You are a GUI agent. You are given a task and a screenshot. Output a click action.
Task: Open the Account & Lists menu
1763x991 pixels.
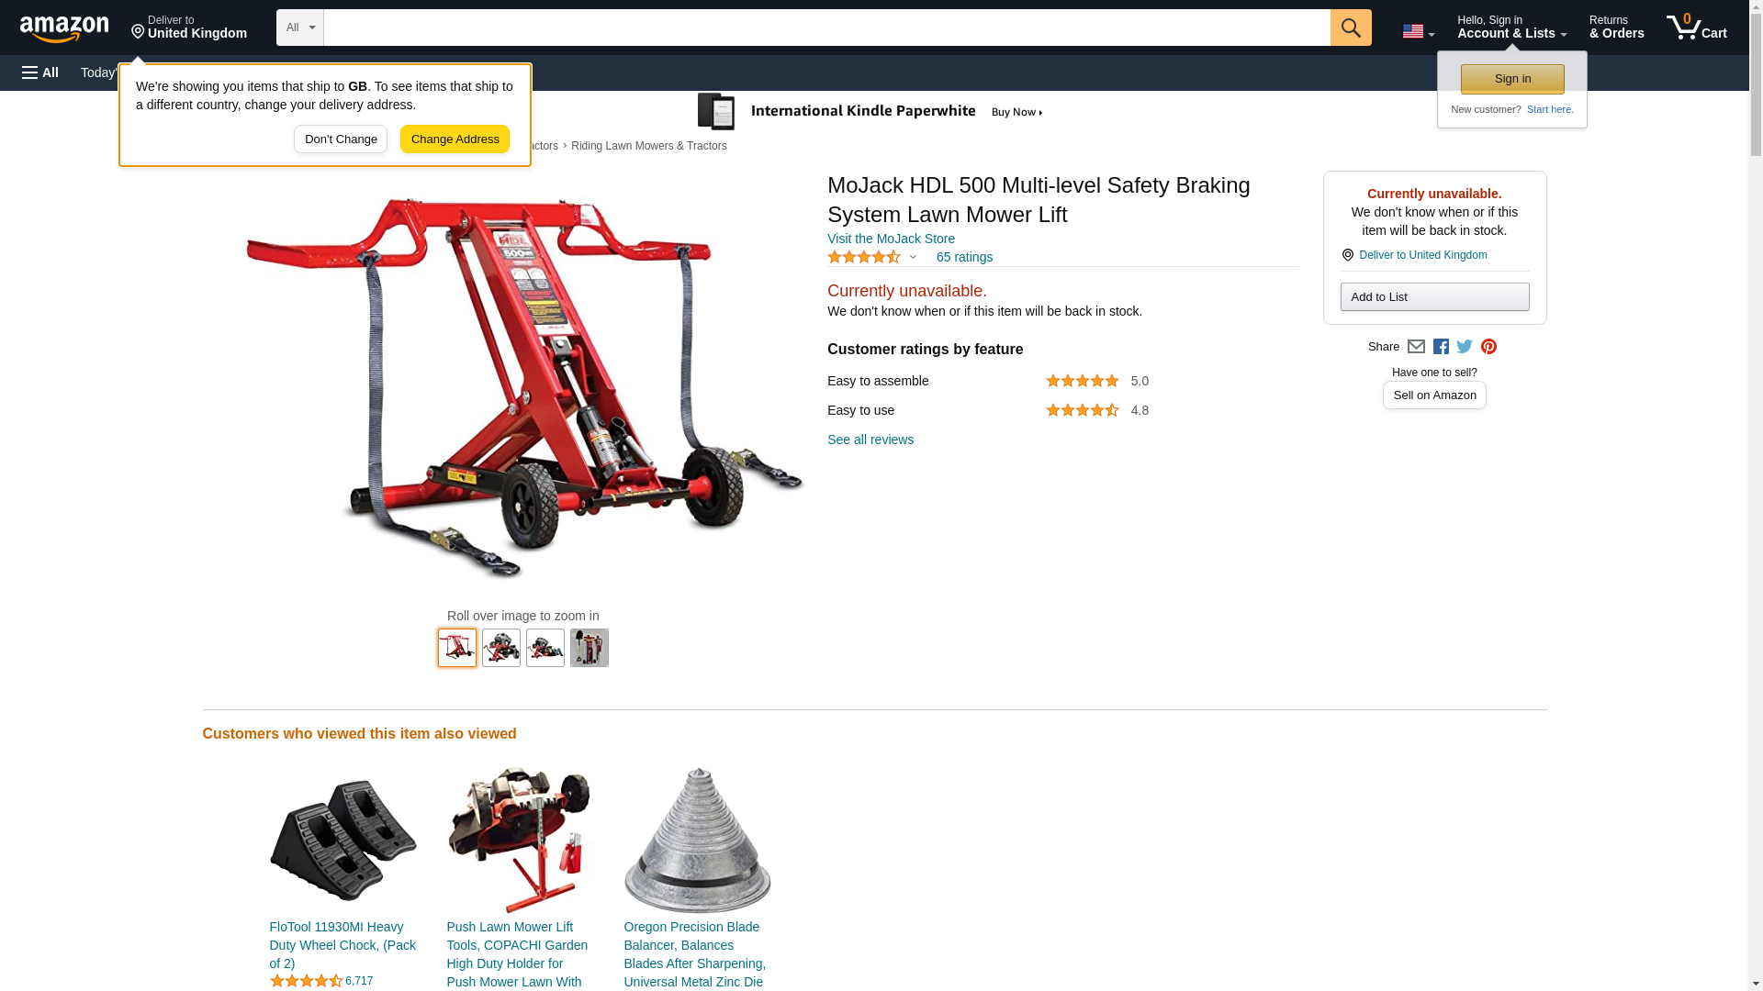pos(1511,28)
